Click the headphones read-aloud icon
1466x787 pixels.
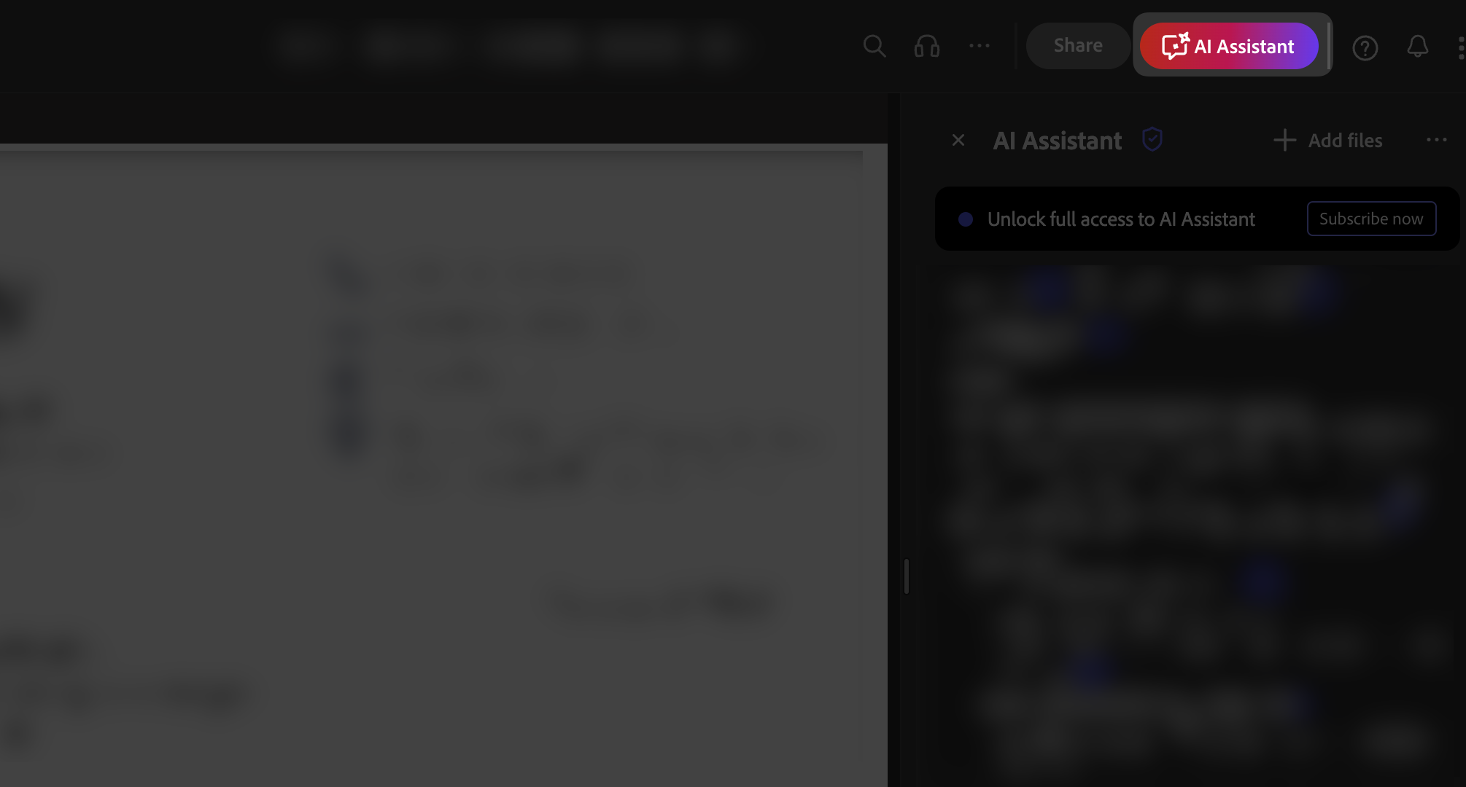927,47
